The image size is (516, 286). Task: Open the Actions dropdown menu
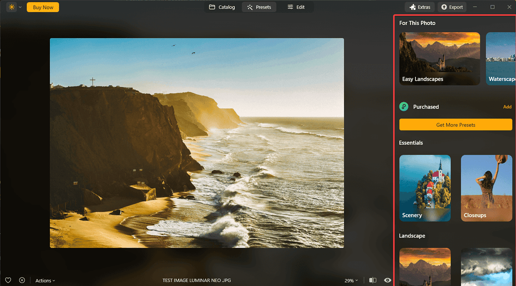[45, 280]
